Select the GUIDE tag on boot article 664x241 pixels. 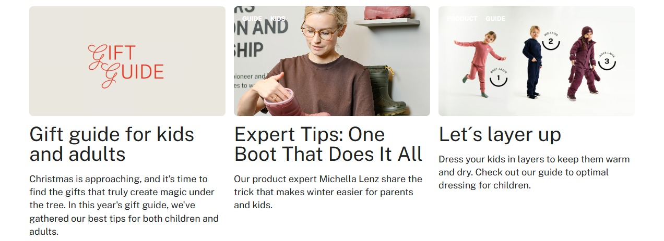pos(252,19)
